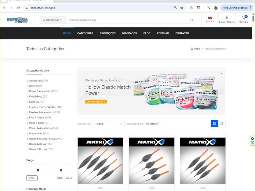Screen dimensions: 255x191
Task: Reload the sopesca.pt page
Action: [18, 8]
